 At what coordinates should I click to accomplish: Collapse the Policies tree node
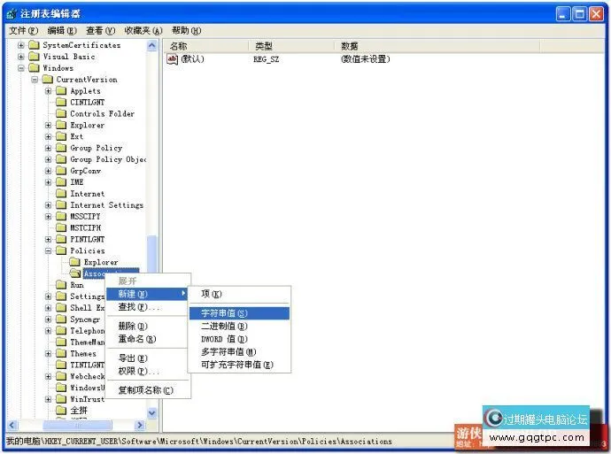pyautogui.click(x=49, y=250)
